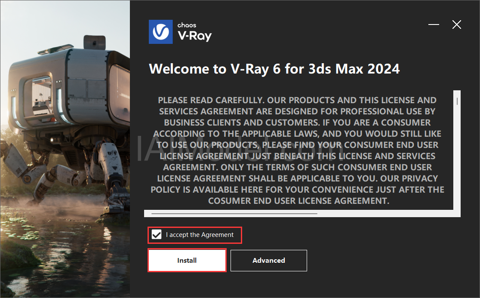
Task: Click the V-Ray wordmark beside the logo
Action: (x=195, y=36)
